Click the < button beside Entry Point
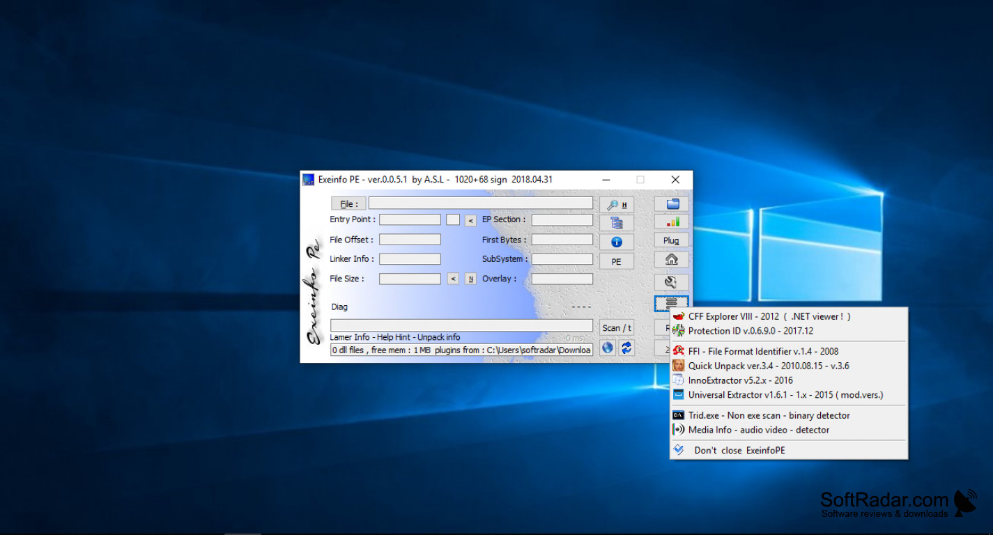 point(470,220)
